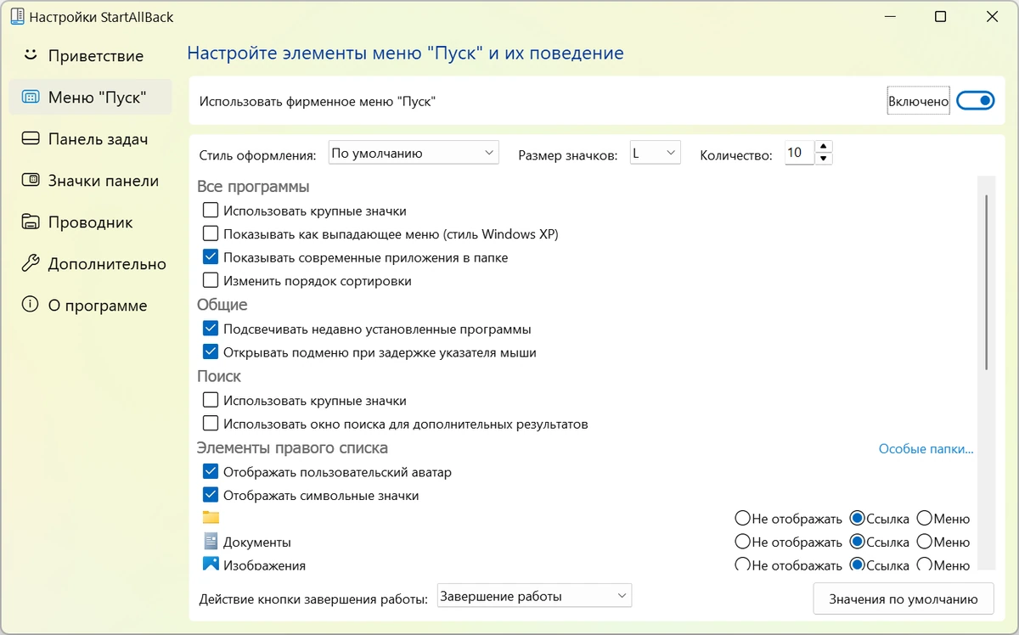Select the Меню "Пуск" section

click(90, 97)
